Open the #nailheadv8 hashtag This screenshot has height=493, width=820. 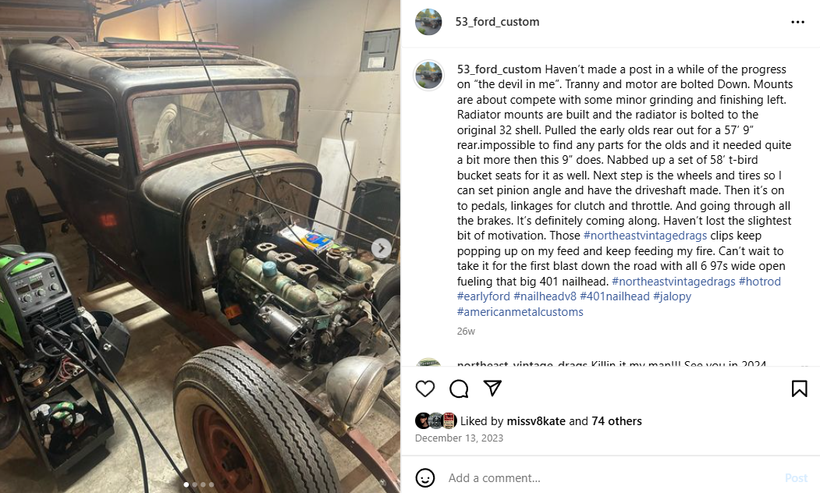coord(545,296)
